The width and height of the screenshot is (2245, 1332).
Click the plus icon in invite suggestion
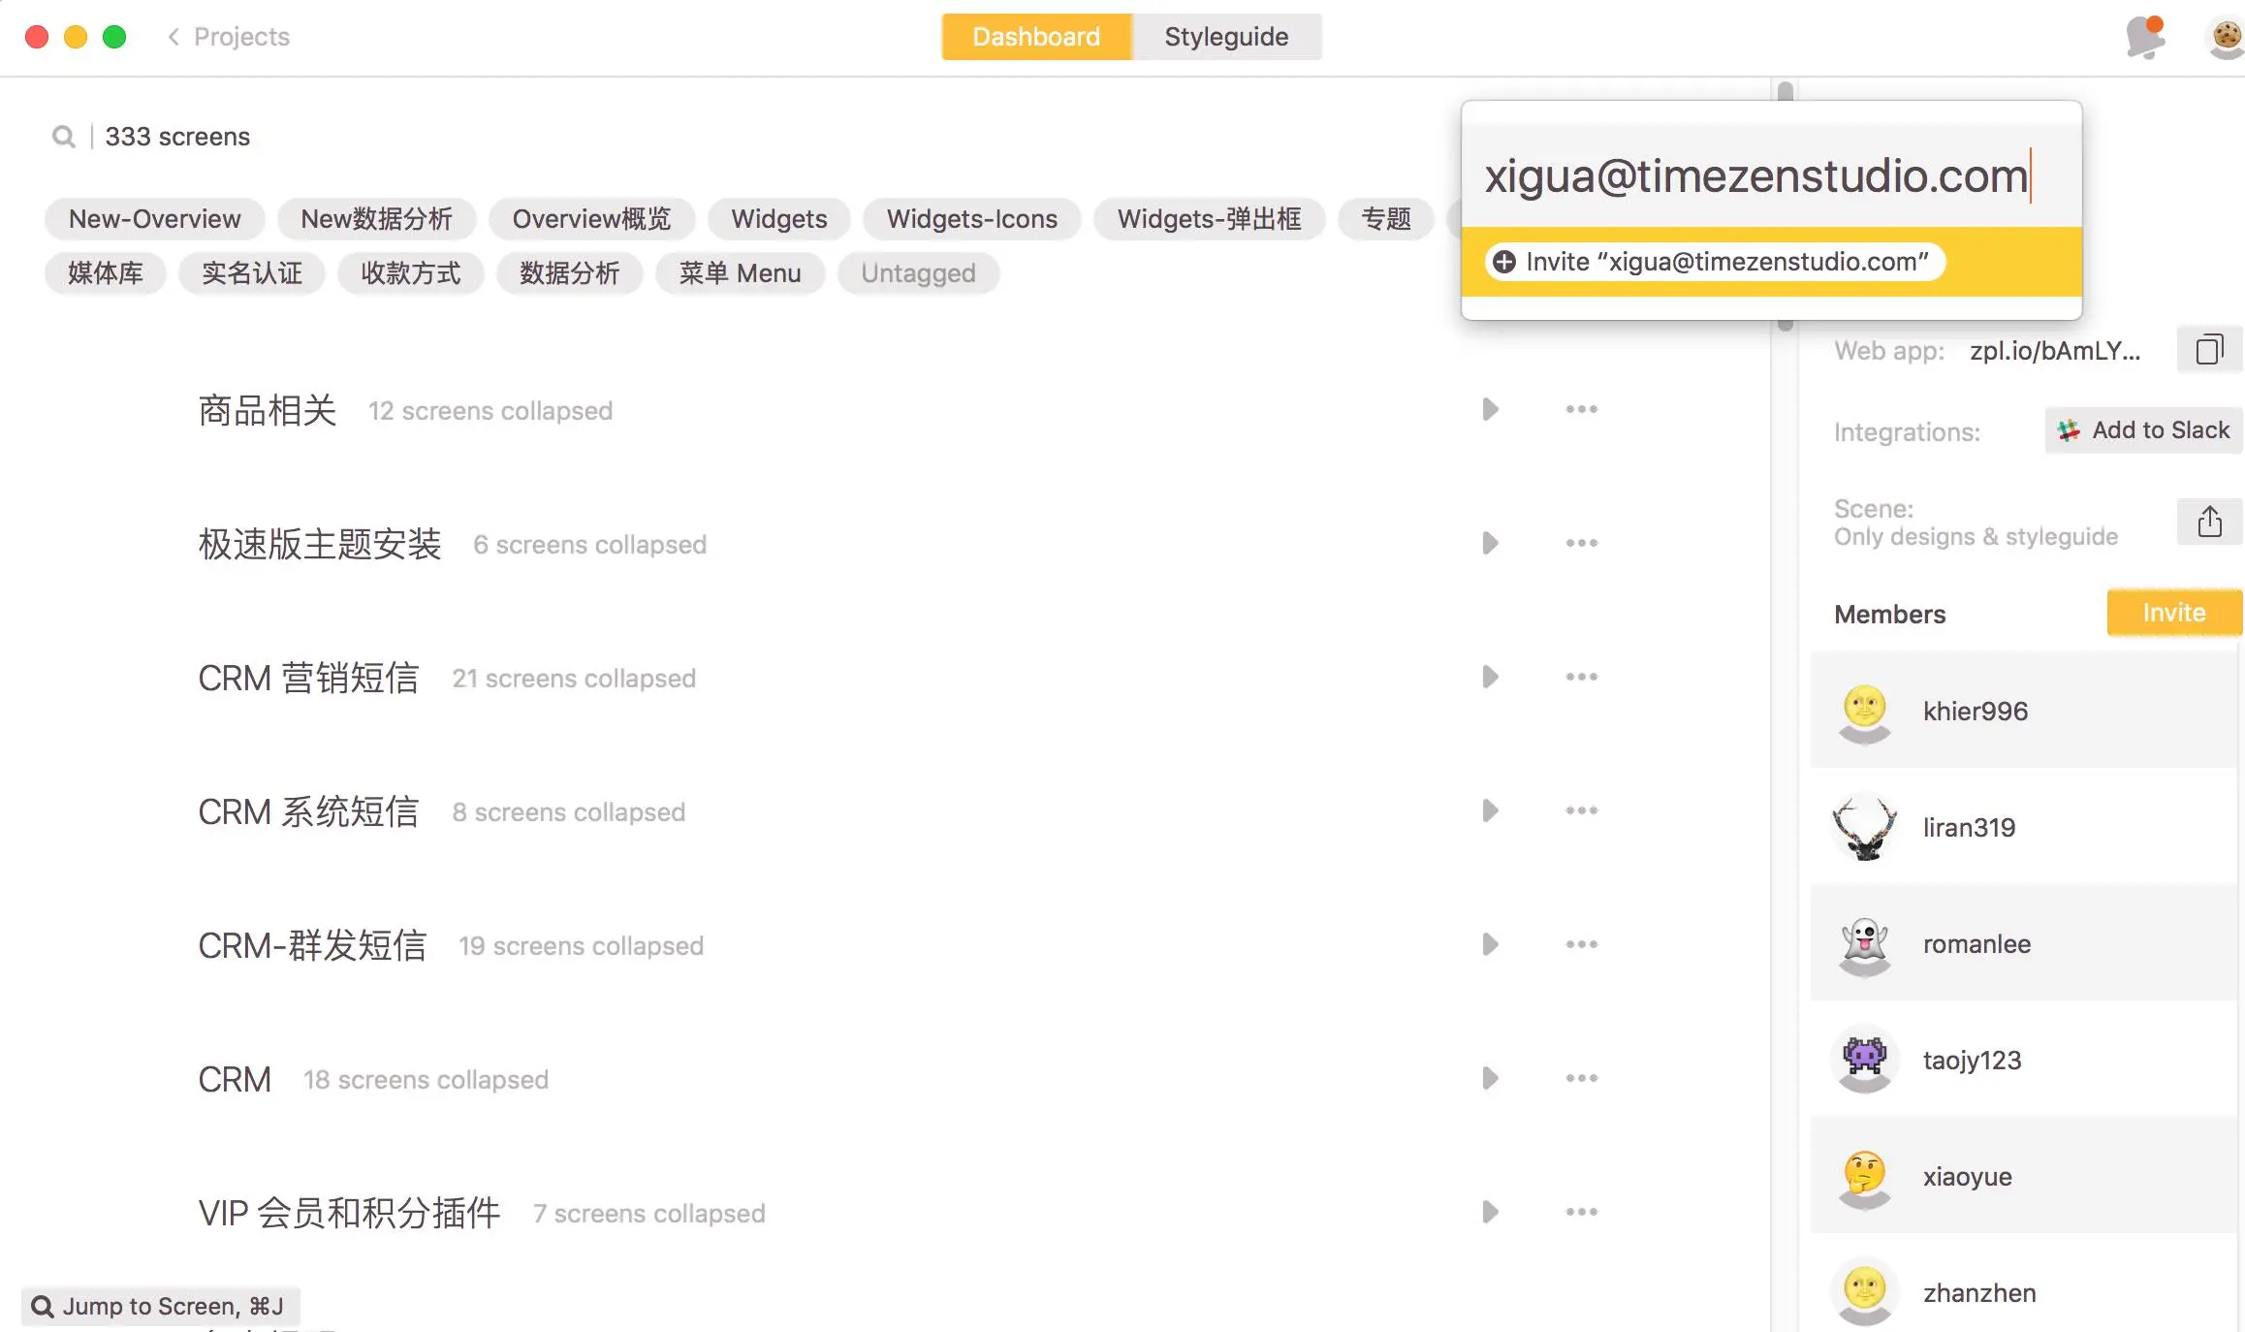(x=1503, y=262)
